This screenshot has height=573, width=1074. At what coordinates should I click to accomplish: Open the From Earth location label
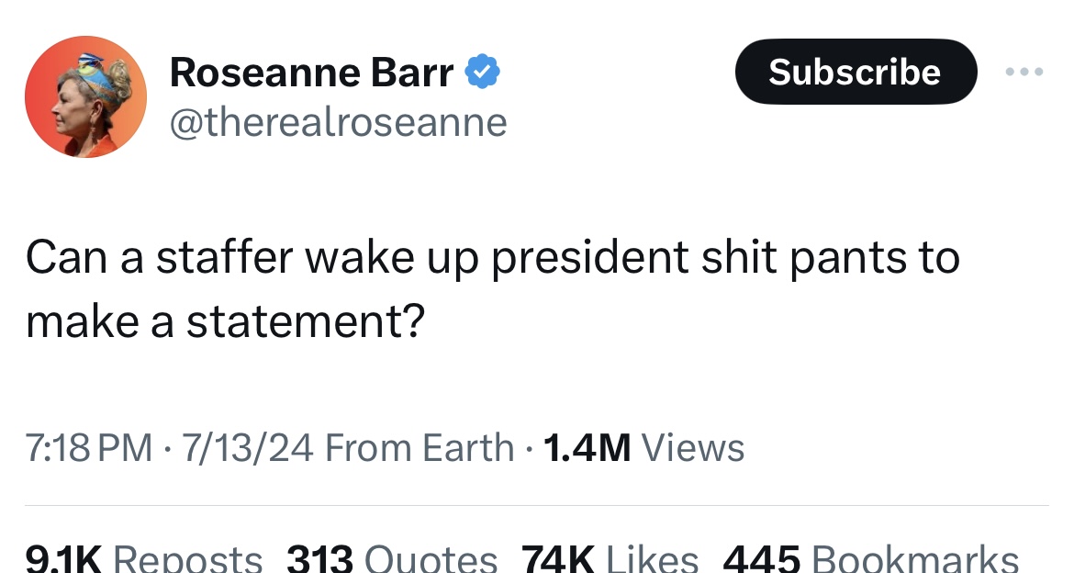click(x=420, y=447)
